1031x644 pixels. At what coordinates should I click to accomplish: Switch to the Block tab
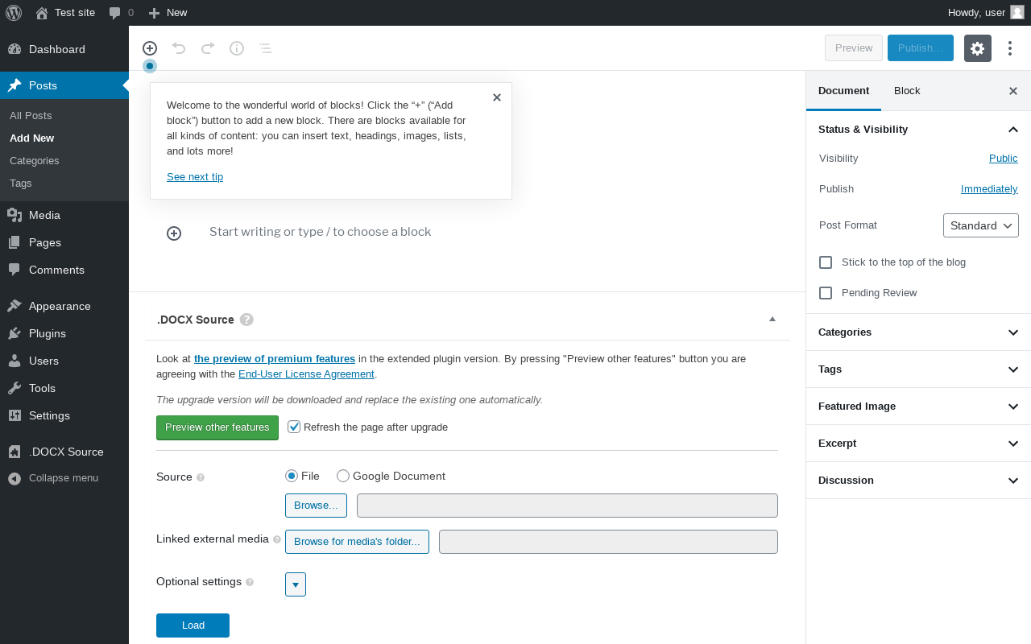click(907, 91)
